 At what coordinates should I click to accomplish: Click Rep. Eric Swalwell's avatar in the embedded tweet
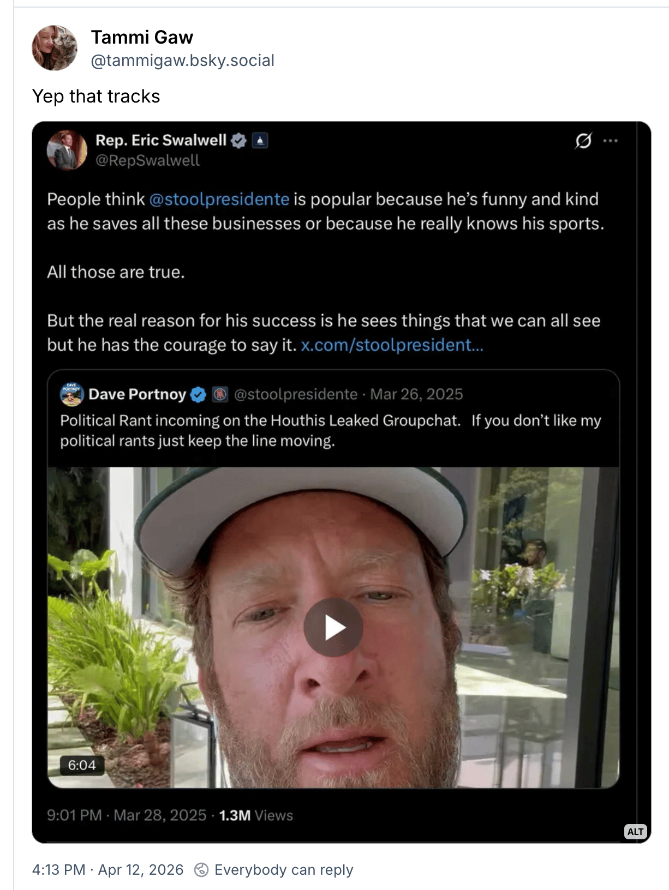pyautogui.click(x=67, y=150)
